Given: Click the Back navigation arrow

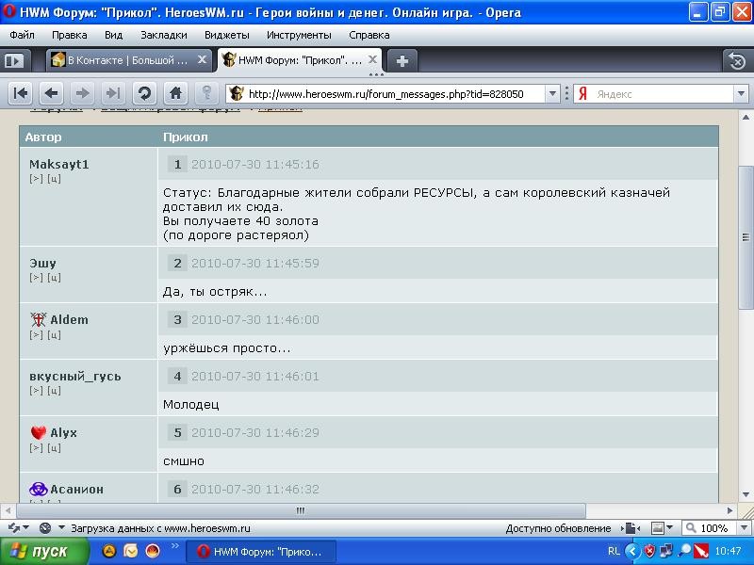Looking at the screenshot, I should pos(52,93).
